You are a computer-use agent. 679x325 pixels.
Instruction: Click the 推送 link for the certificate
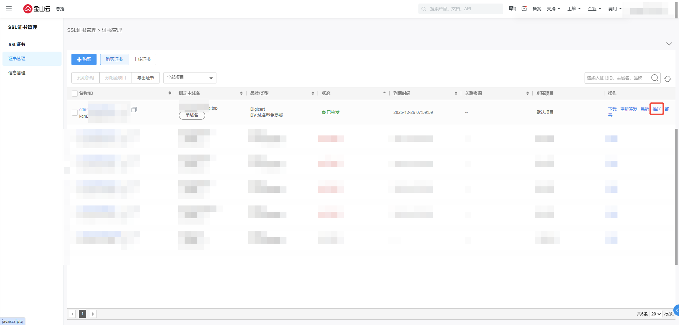657,109
